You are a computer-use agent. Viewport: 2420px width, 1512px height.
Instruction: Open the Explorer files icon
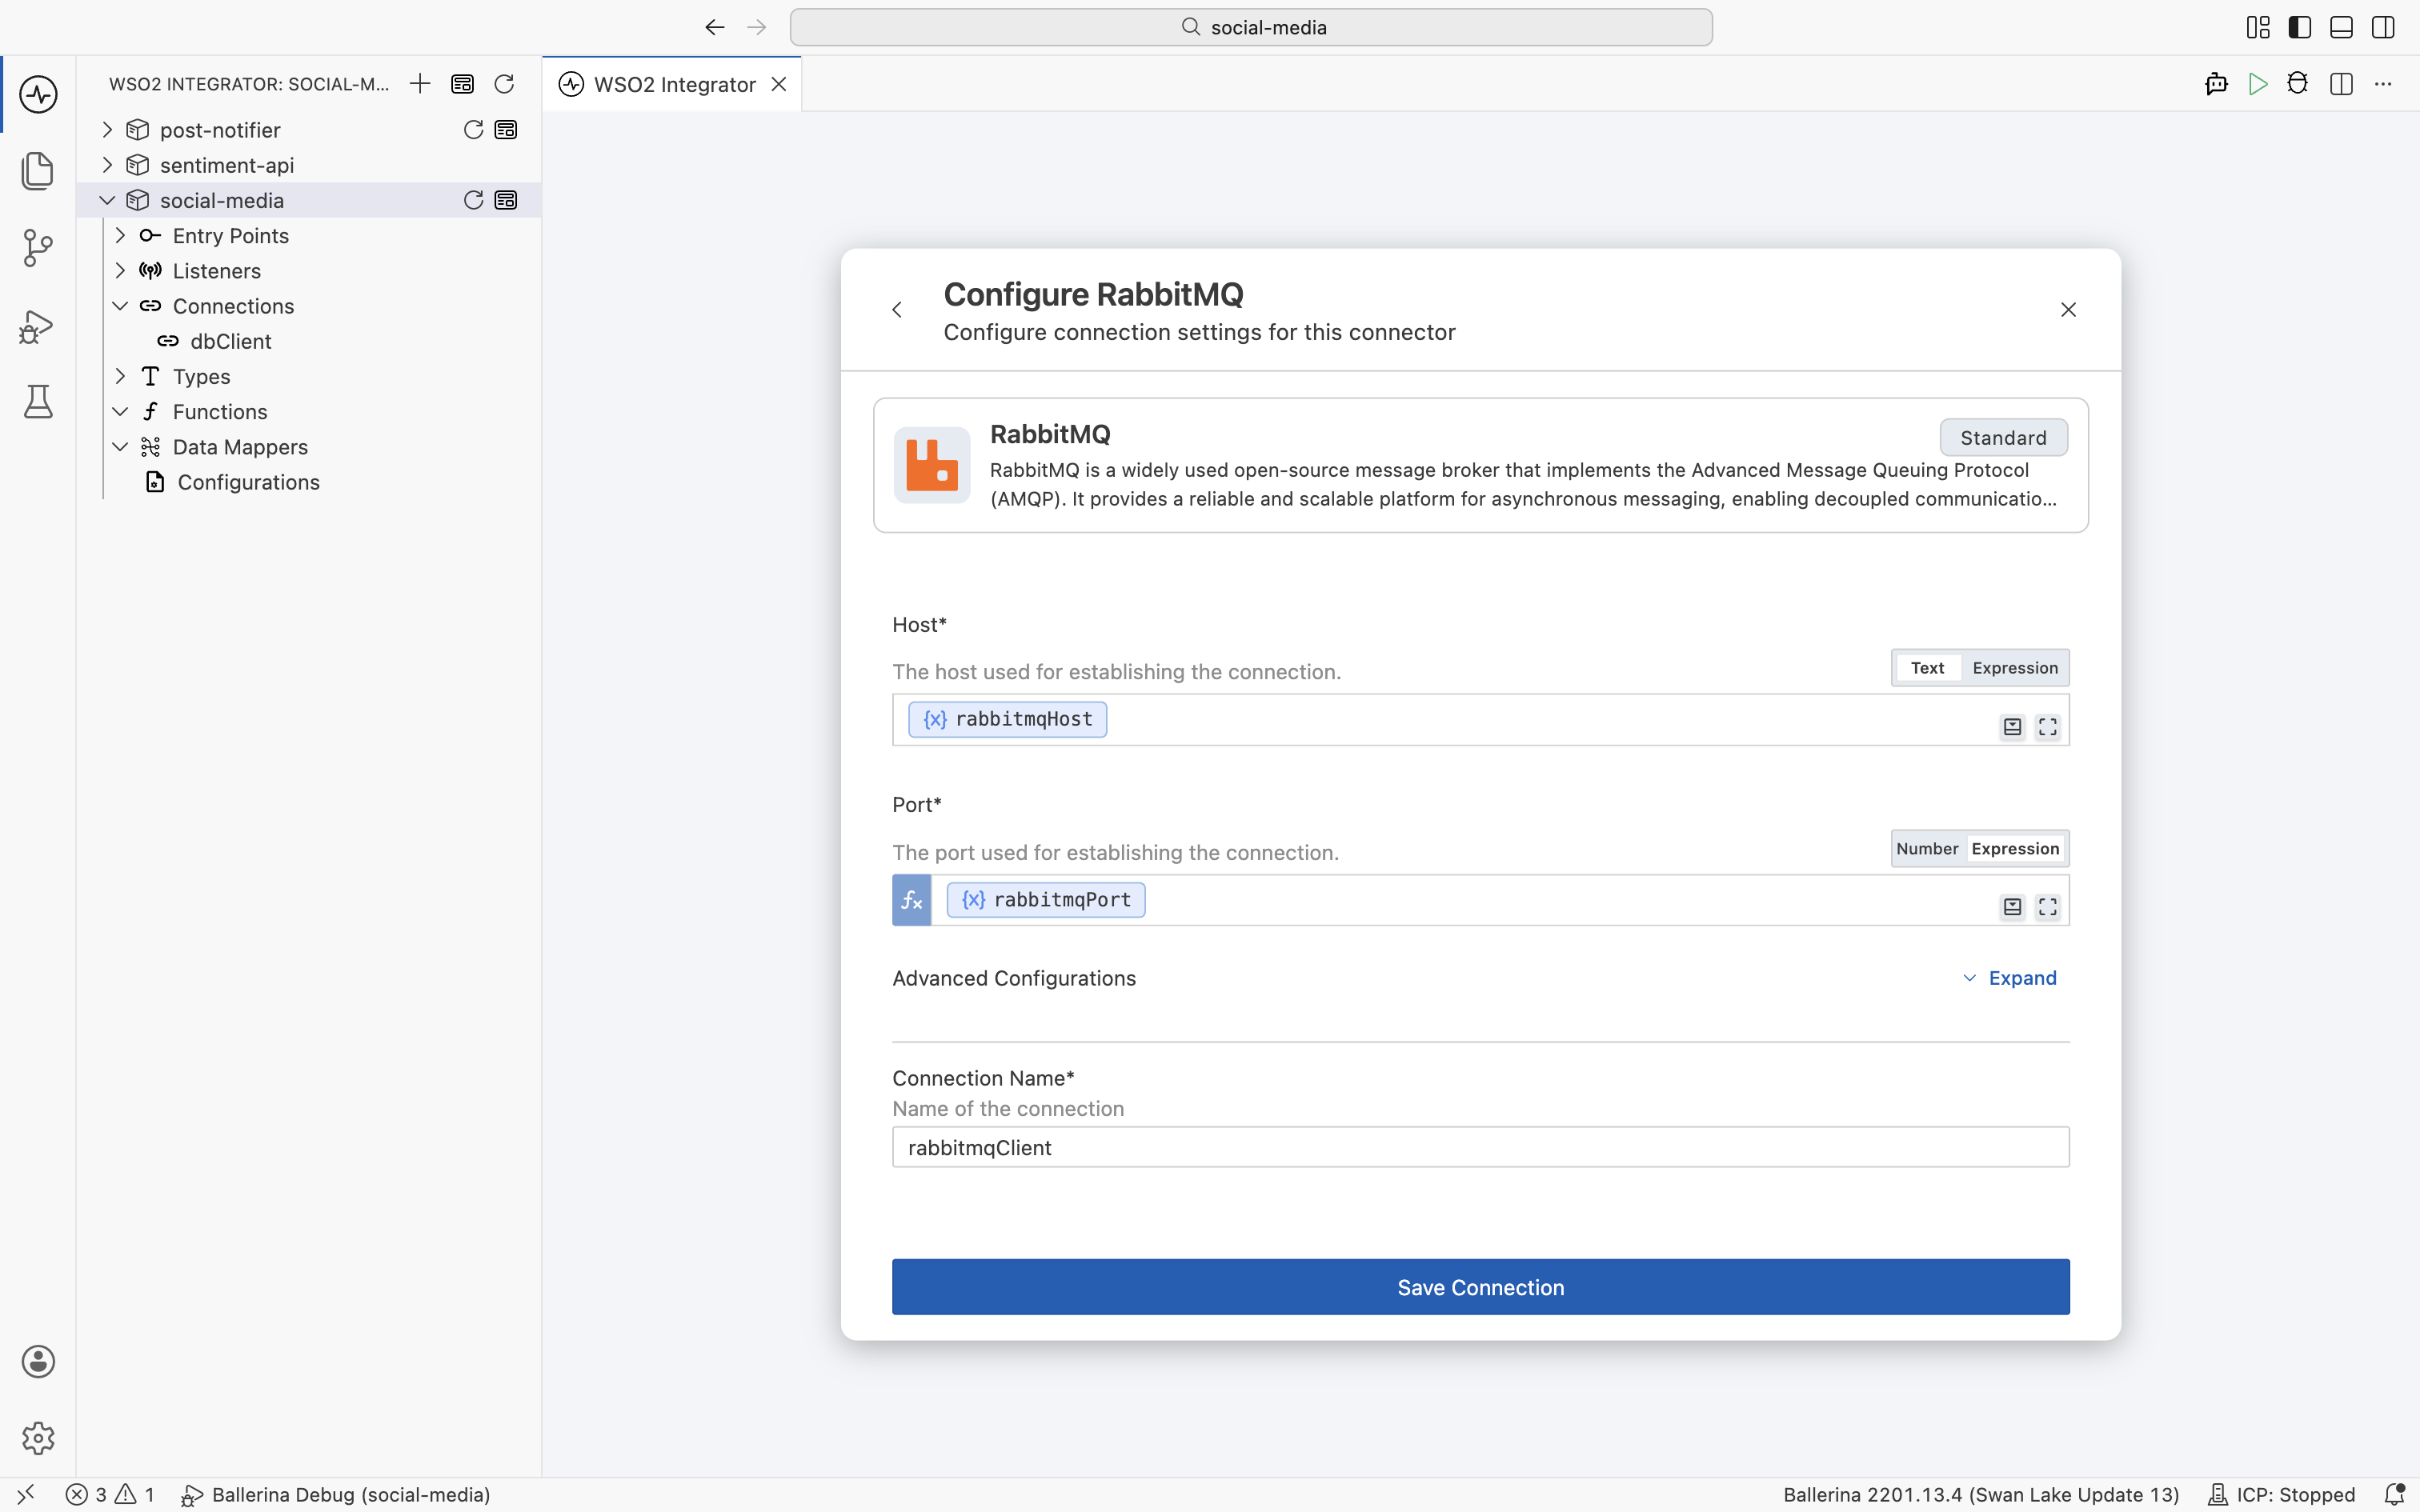coord(38,171)
